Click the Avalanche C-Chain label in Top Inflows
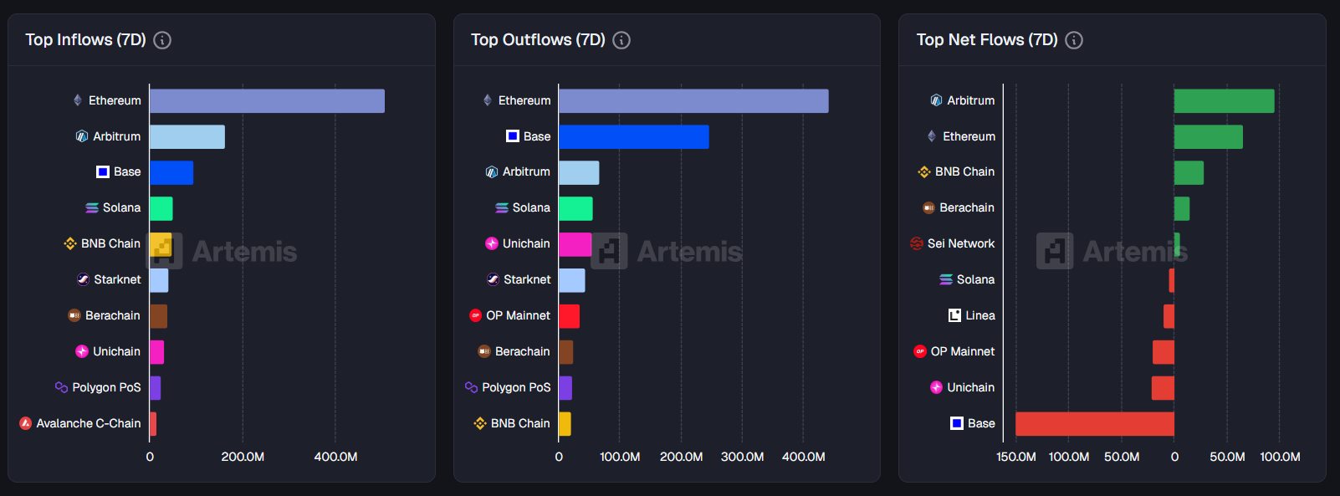Viewport: 1340px width, 496px height. point(89,423)
